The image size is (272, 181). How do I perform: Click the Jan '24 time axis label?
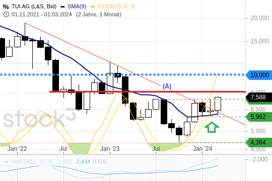pos(202,149)
